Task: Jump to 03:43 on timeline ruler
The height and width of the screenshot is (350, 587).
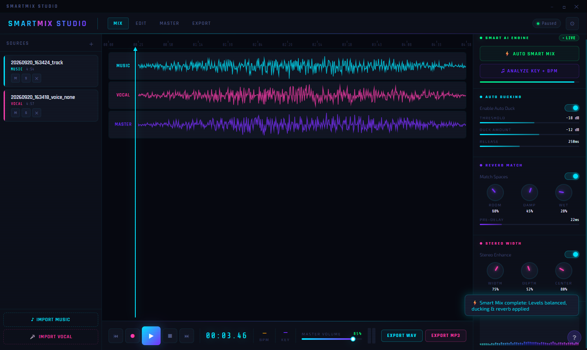Action: point(377,44)
